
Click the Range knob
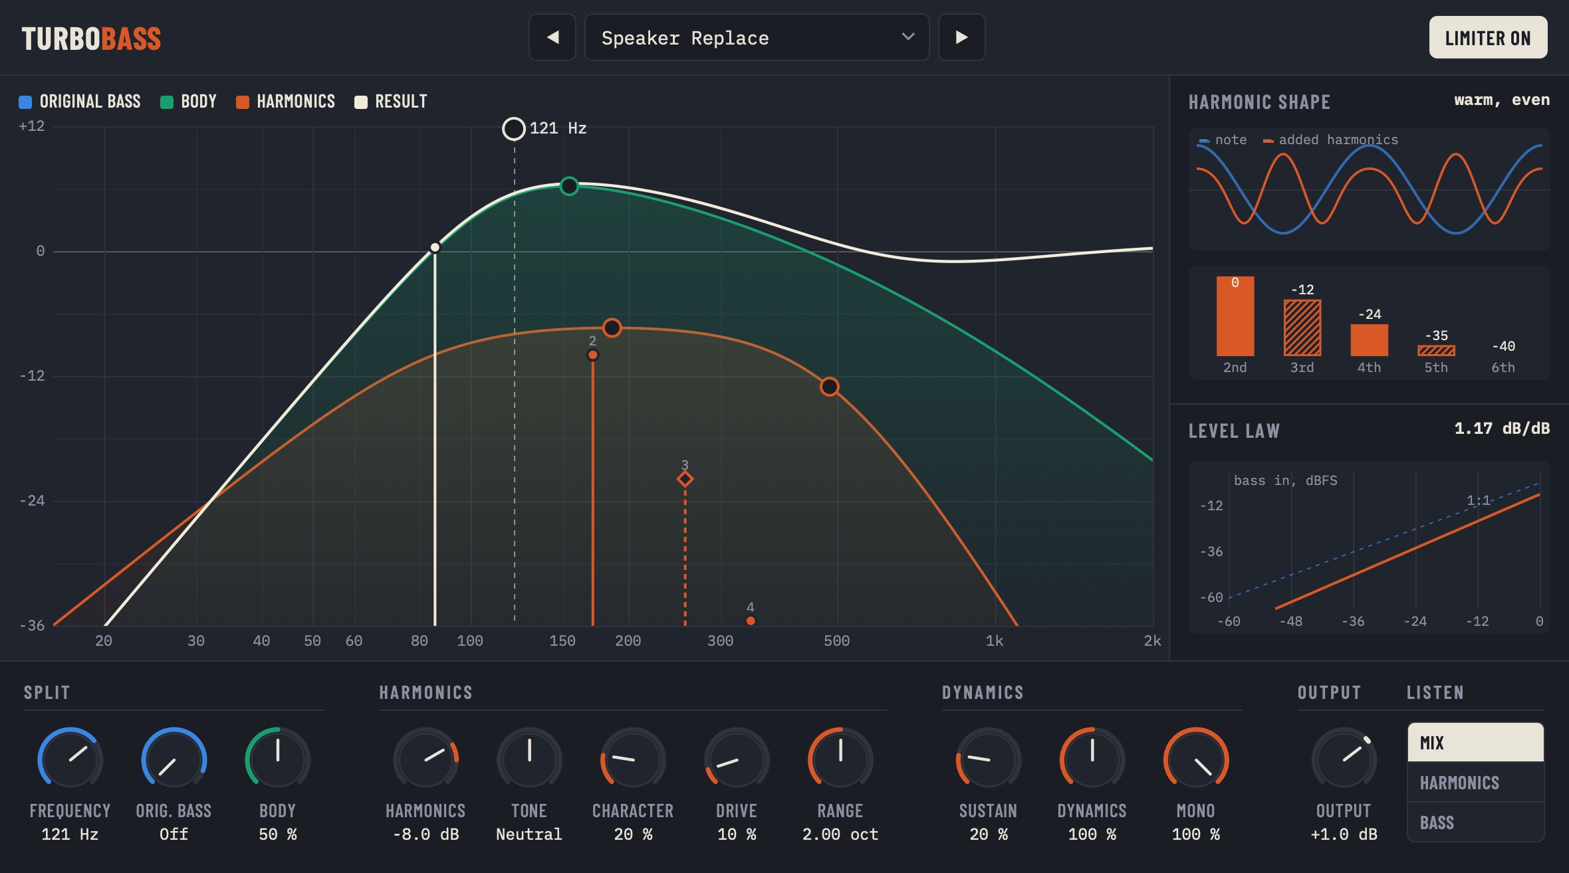tap(840, 759)
